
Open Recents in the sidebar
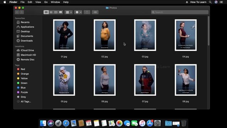pos(25,22)
